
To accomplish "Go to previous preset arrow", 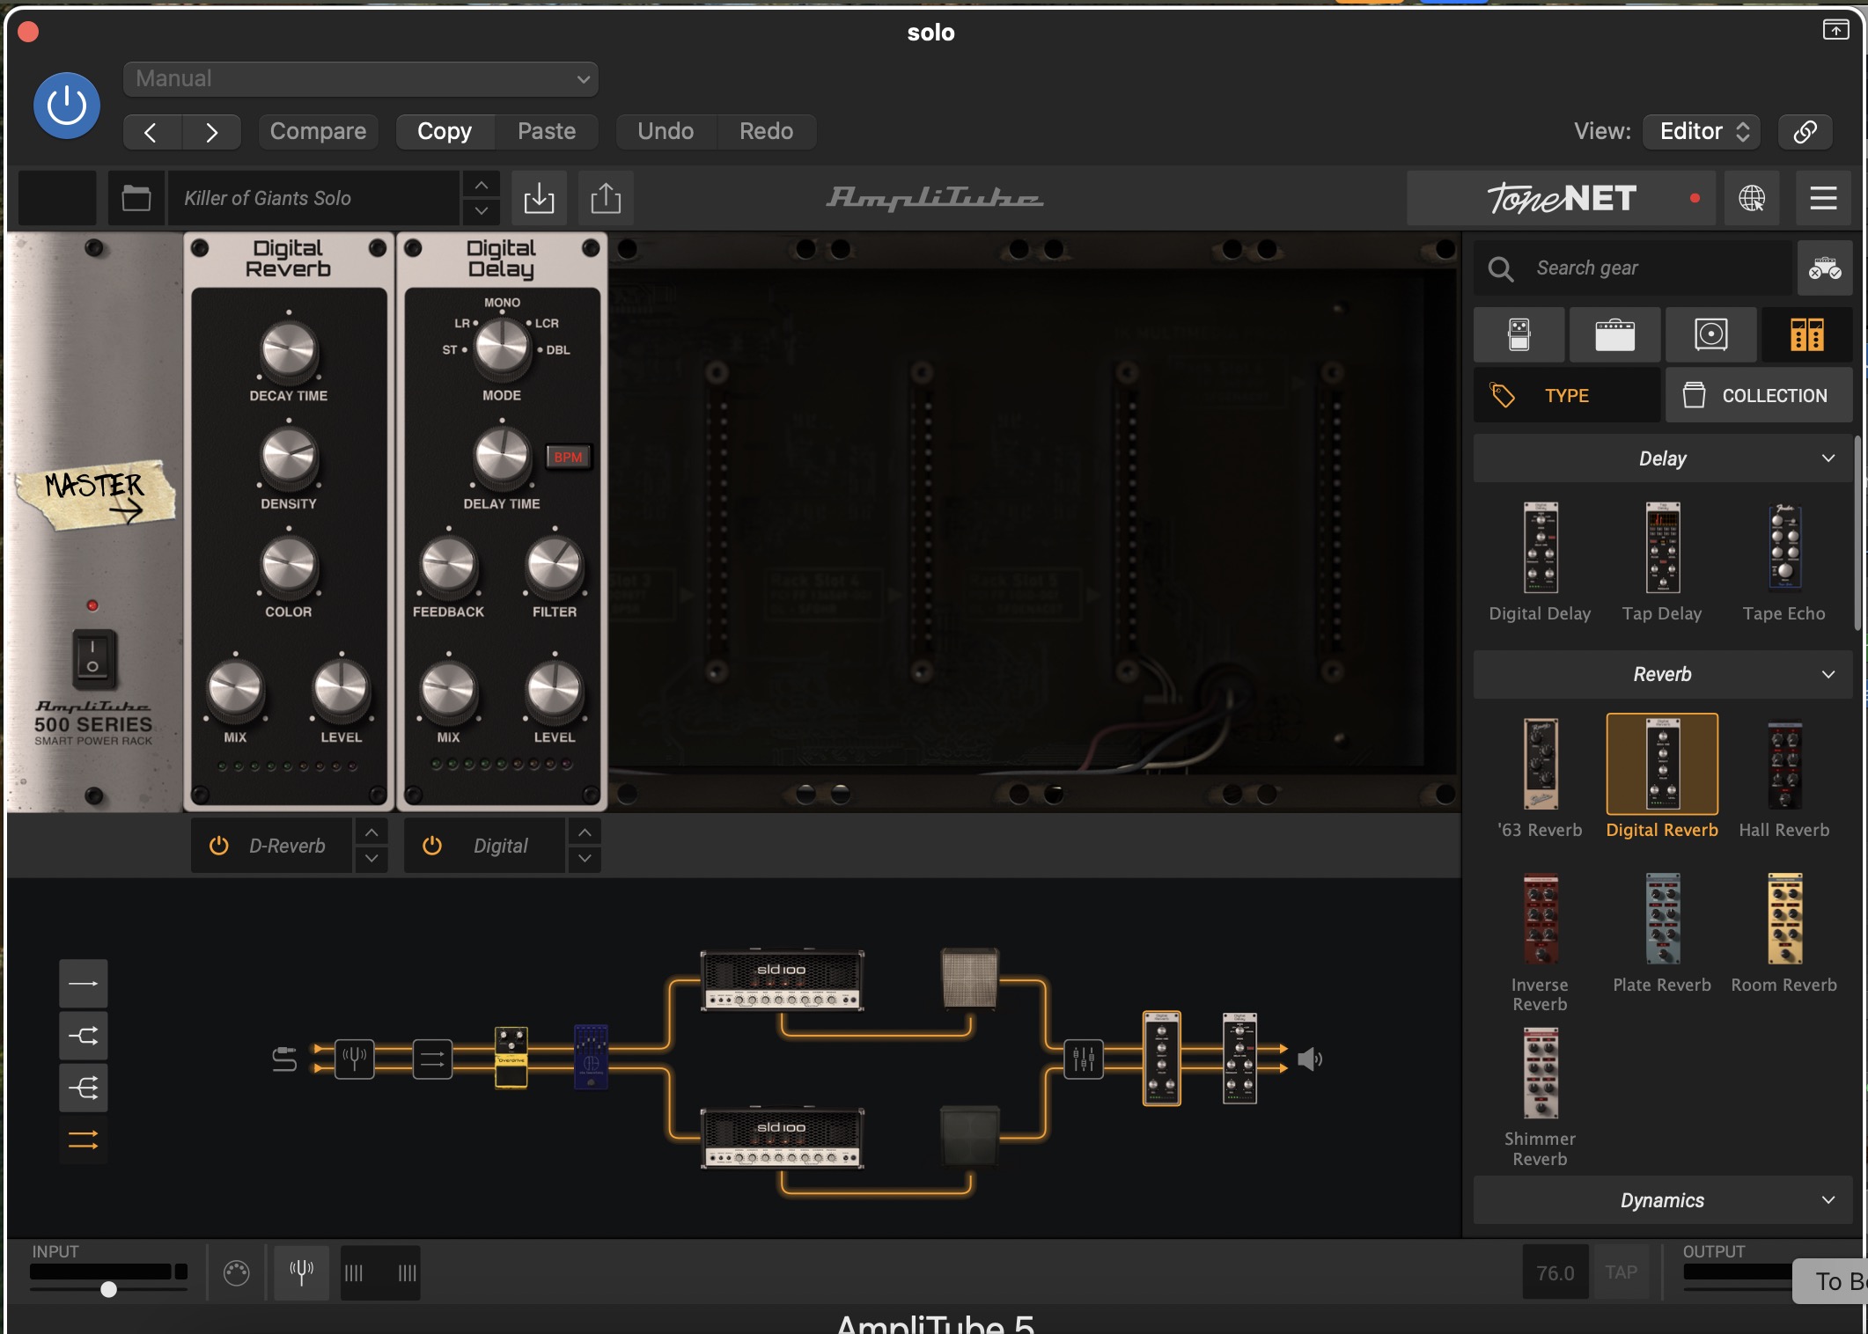I will tap(151, 132).
